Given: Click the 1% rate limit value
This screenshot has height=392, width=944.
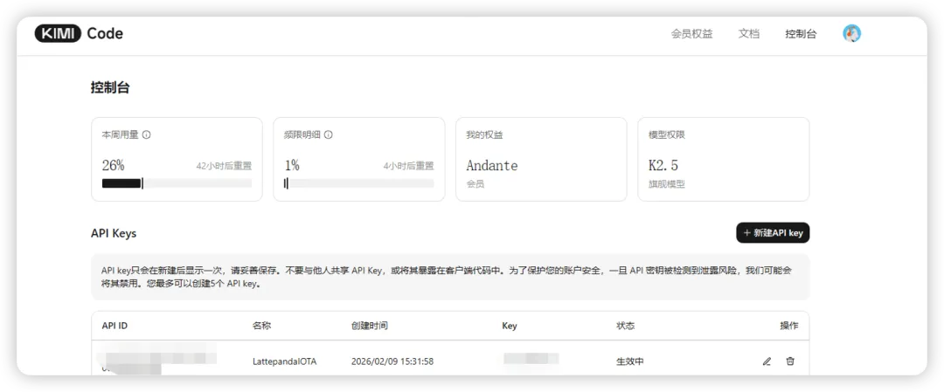Looking at the screenshot, I should click(x=291, y=165).
